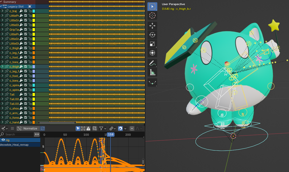Open the snapping options dropdown arrow
Image resolution: width=289 pixels, height=172 pixels.
point(125,128)
